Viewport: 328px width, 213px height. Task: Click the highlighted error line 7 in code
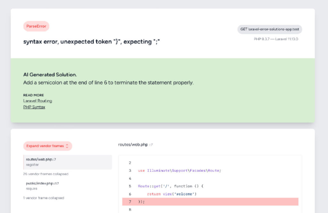[210, 201]
